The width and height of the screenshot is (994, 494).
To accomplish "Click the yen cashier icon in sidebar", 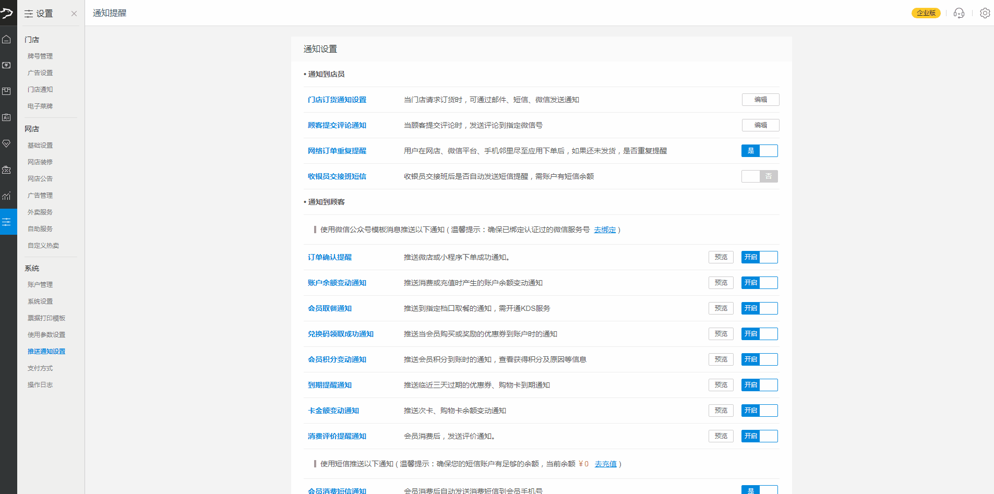I will coord(7,65).
